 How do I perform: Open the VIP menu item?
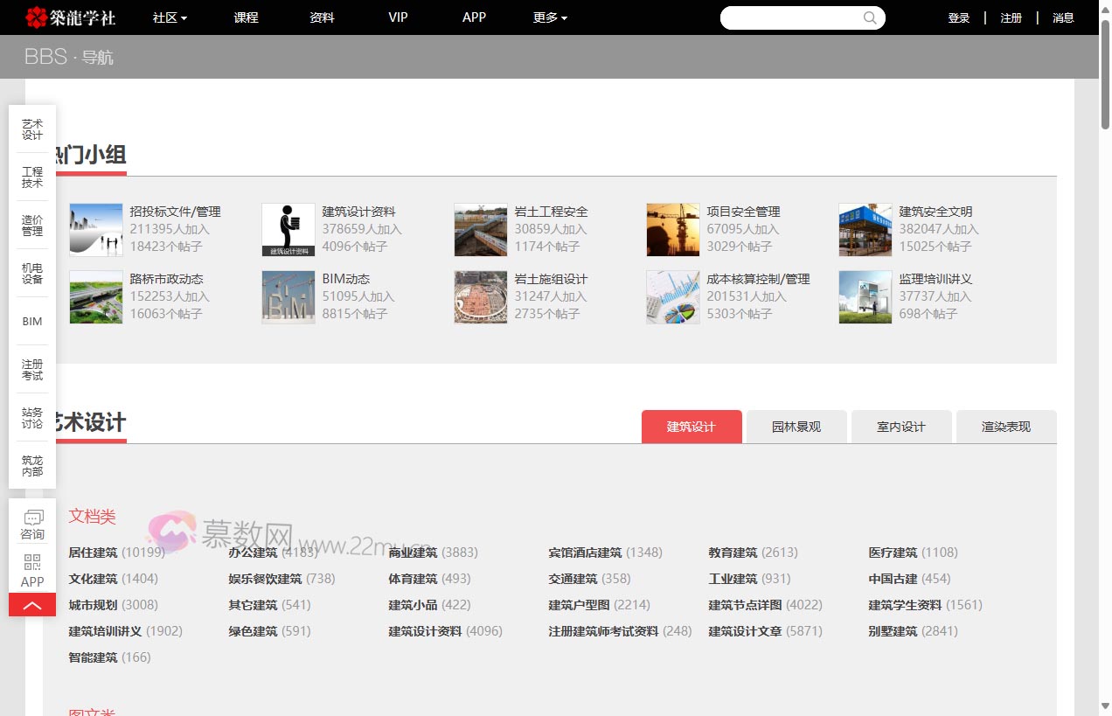tap(398, 17)
